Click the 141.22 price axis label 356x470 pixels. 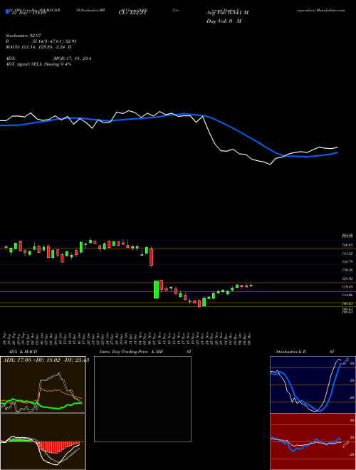(x=347, y=254)
